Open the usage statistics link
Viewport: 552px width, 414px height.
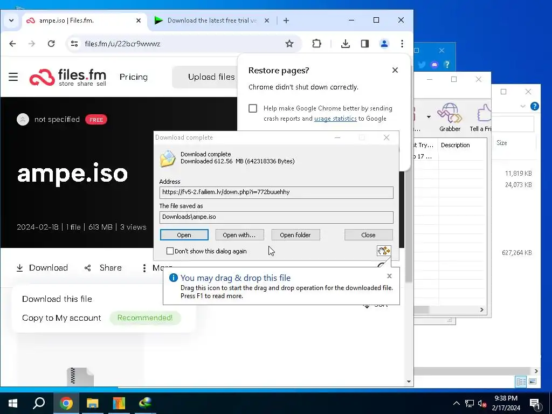pyautogui.click(x=335, y=119)
